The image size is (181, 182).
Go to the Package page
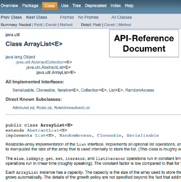point(30,6)
